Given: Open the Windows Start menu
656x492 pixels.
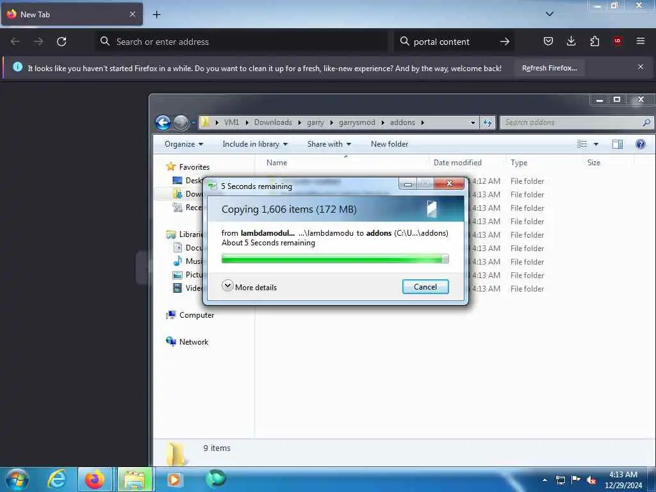Looking at the screenshot, I should point(17,479).
